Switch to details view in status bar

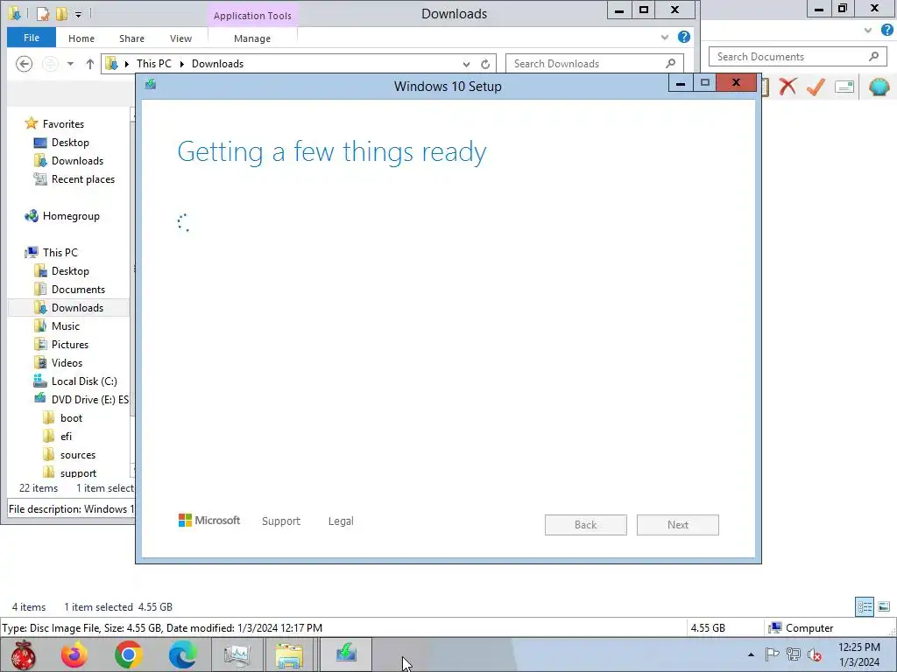tap(865, 606)
